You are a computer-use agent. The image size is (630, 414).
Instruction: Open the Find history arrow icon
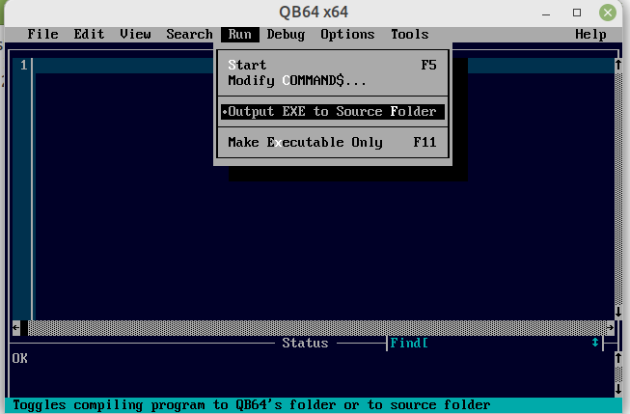tap(595, 344)
